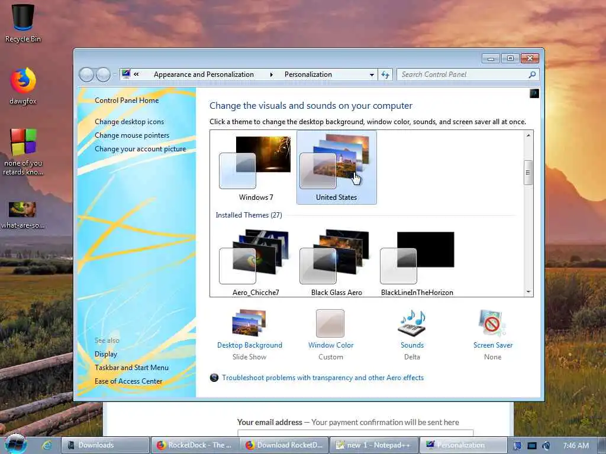The width and height of the screenshot is (606, 454).
Task: Click the first system tray icon
Action: [517, 446]
